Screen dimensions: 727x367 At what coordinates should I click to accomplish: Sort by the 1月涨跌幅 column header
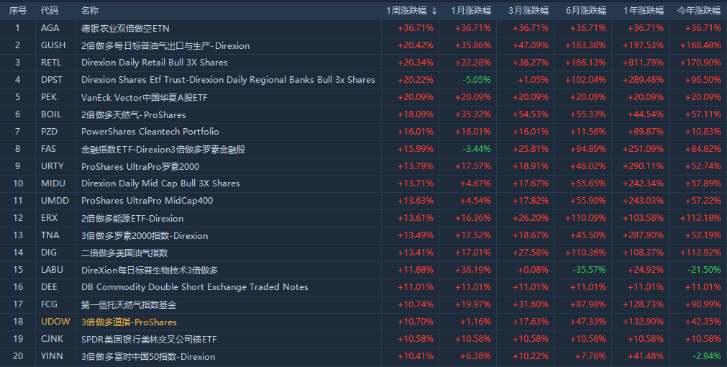(x=471, y=11)
